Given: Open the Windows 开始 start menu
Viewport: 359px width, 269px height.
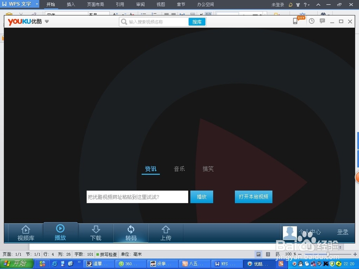Looking at the screenshot, I should click(x=17, y=264).
